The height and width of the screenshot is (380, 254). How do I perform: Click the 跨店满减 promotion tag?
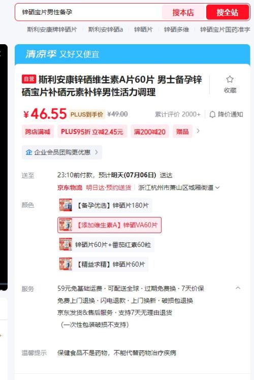[x=38, y=132]
